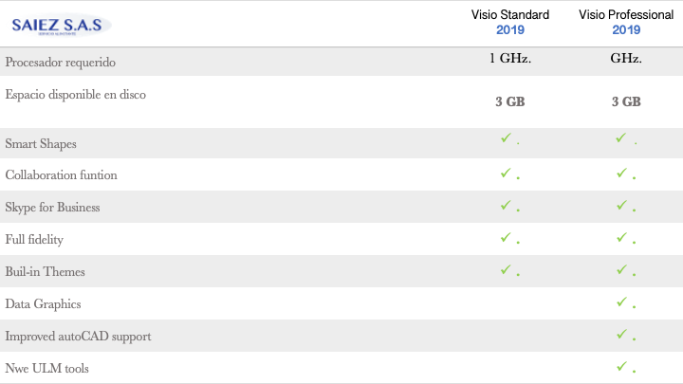
Task: Click Smart Shapes checkmark under Visio Standard
Action: pos(507,139)
